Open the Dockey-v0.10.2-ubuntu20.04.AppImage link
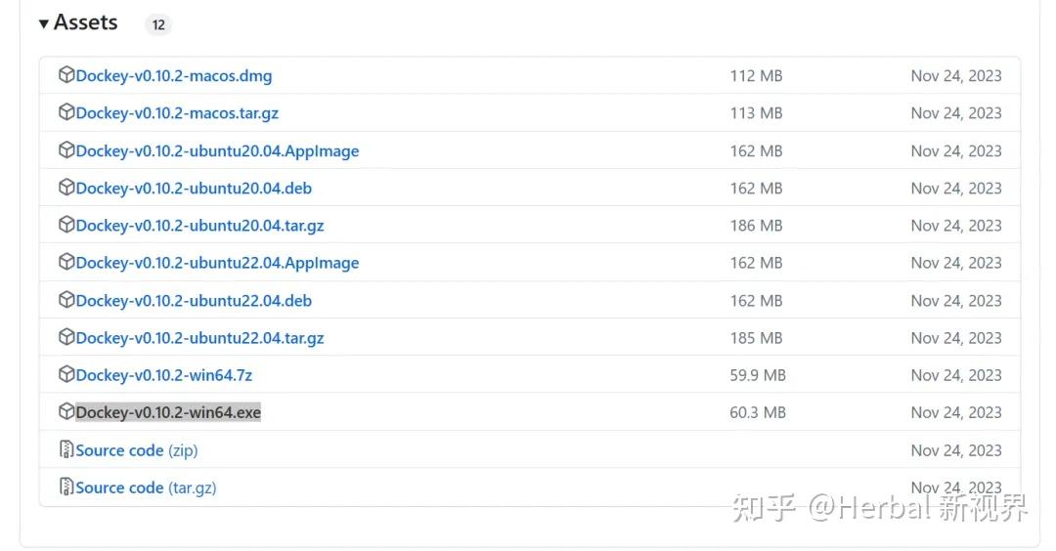1056x551 pixels. tap(217, 150)
